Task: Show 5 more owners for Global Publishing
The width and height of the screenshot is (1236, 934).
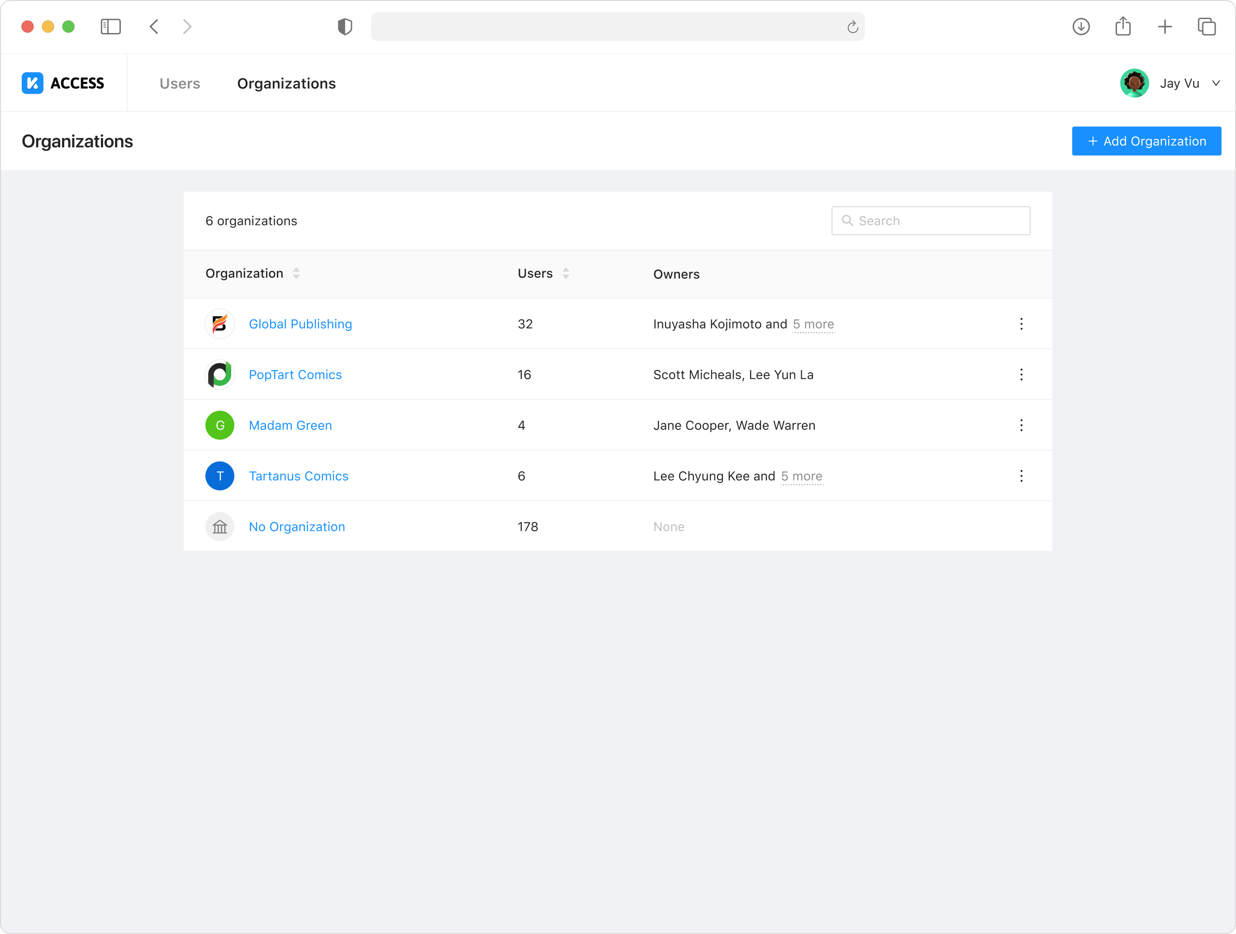Action: click(x=813, y=324)
